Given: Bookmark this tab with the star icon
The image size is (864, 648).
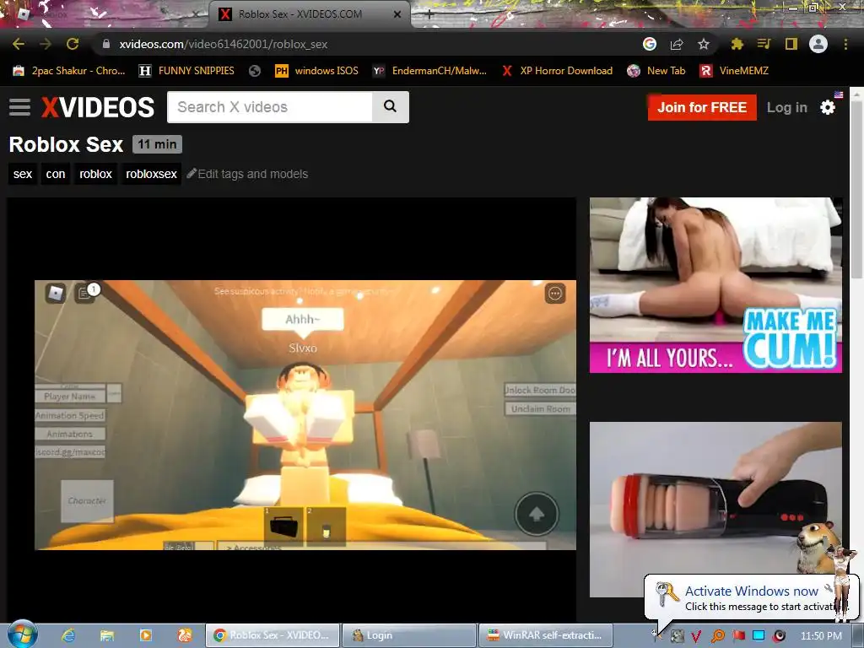Looking at the screenshot, I should (x=704, y=44).
